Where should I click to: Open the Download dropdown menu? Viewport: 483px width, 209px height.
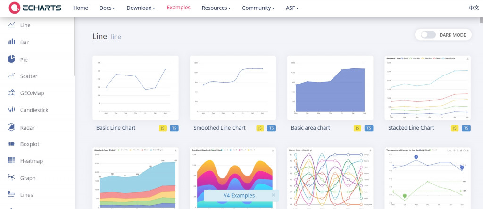click(141, 8)
